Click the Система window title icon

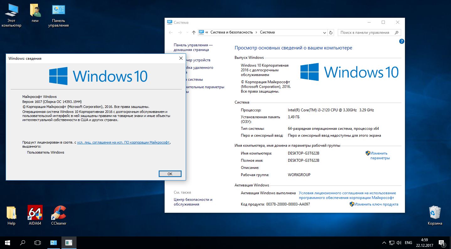pos(170,23)
